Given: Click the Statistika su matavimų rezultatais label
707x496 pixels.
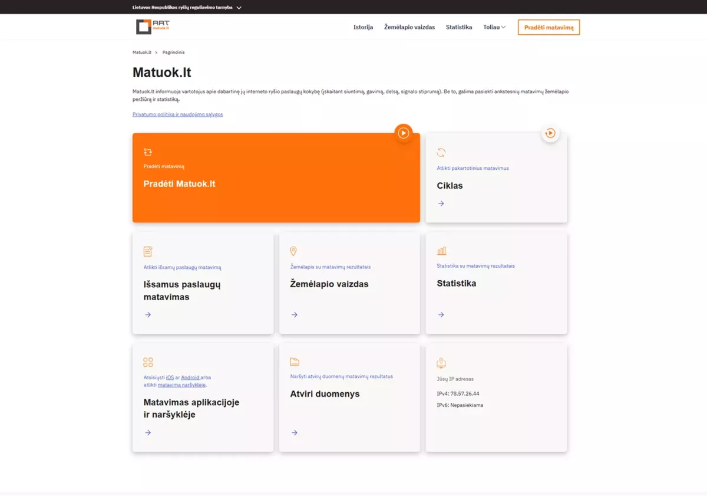Looking at the screenshot, I should coord(475,266).
